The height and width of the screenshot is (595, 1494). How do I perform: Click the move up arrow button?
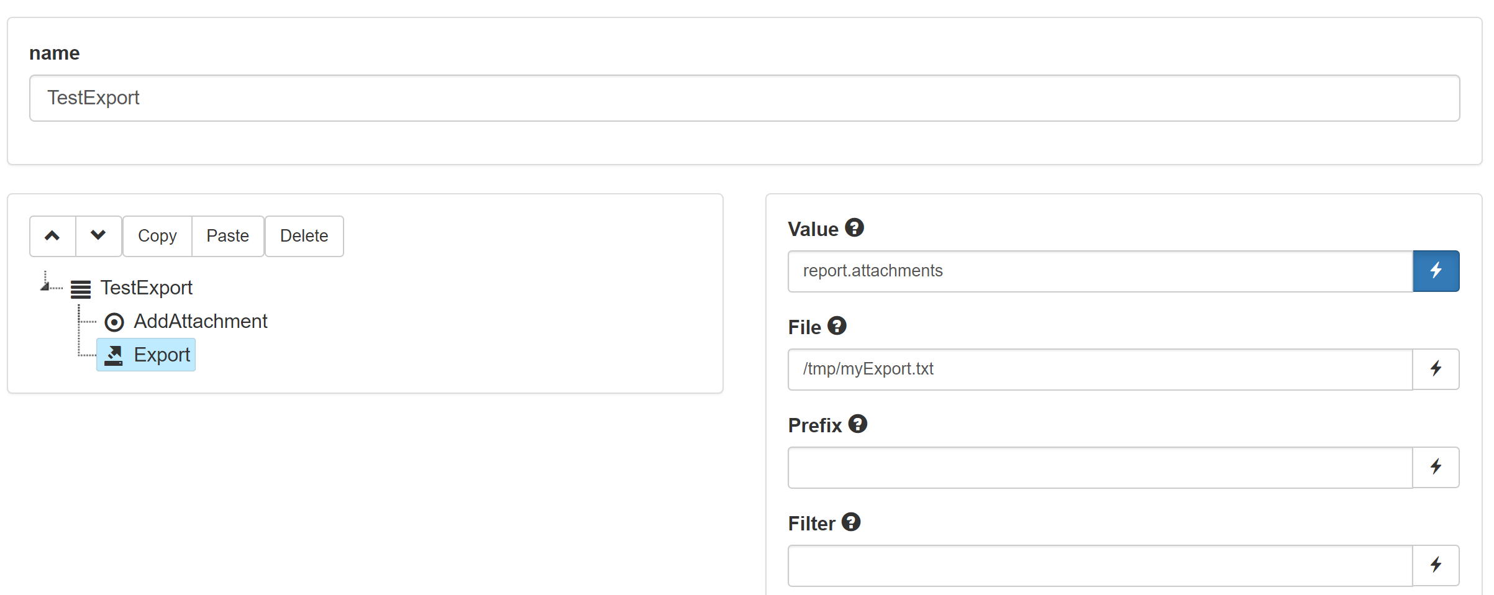pyautogui.click(x=53, y=236)
